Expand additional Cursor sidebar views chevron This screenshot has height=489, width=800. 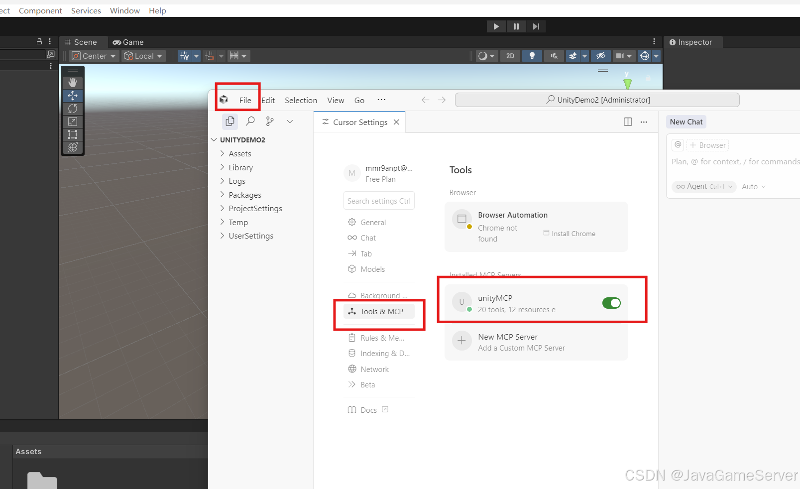290,121
